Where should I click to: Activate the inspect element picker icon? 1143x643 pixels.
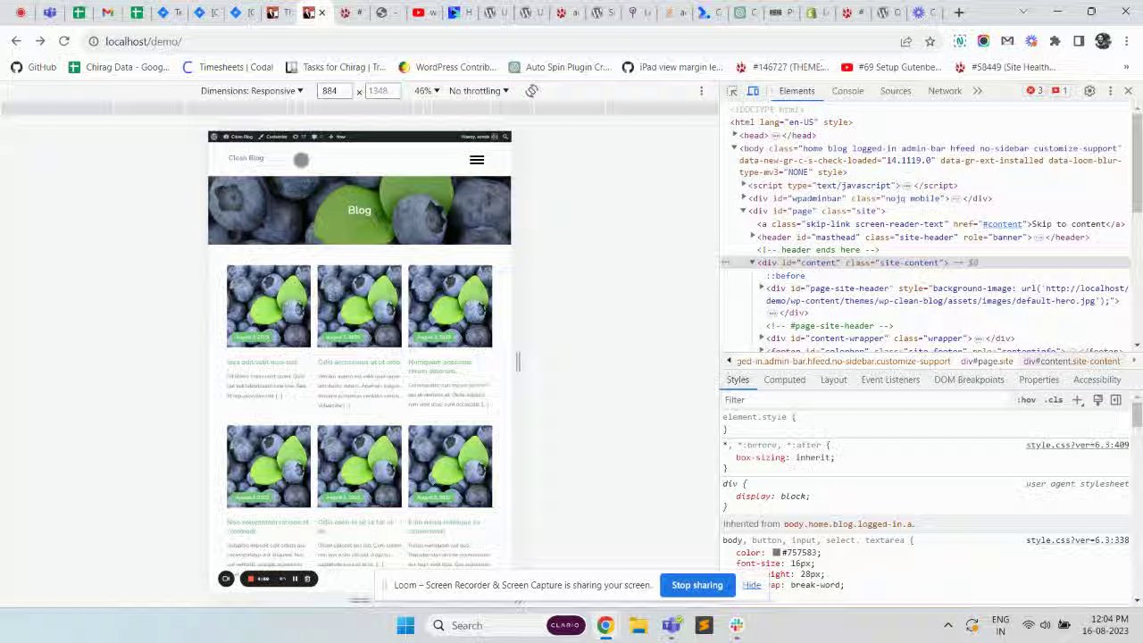tap(732, 91)
